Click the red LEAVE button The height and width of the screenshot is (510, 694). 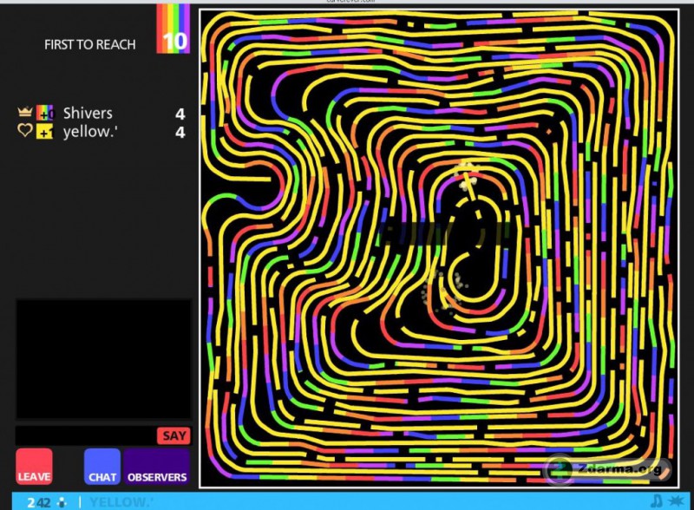coord(34,466)
